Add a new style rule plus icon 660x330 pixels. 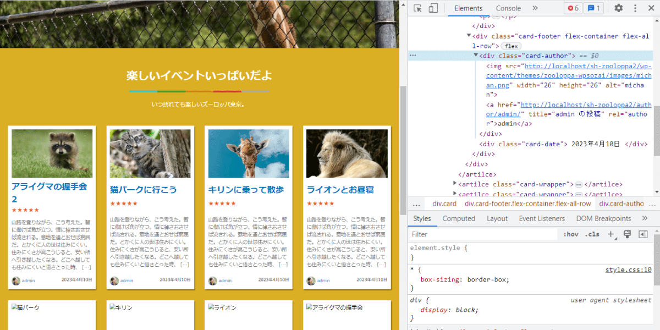pos(611,234)
